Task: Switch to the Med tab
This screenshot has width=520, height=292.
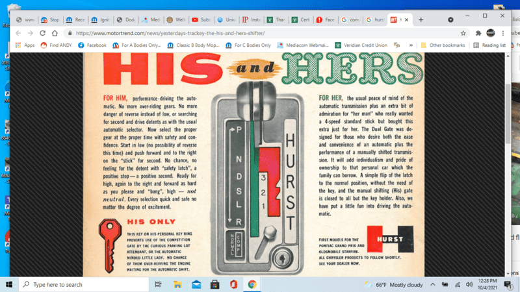Action: click(151, 20)
